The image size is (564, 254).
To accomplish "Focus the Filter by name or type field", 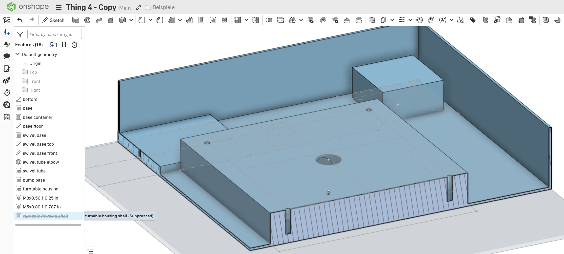I will pos(54,34).
